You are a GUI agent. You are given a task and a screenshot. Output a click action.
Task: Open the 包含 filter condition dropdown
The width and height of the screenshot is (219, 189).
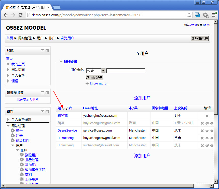[x=96, y=71]
